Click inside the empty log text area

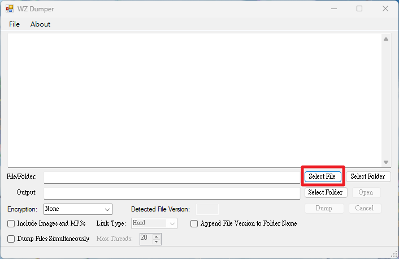coord(194,100)
